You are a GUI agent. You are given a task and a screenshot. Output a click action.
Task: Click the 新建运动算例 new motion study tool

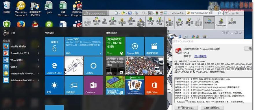coord(170,23)
